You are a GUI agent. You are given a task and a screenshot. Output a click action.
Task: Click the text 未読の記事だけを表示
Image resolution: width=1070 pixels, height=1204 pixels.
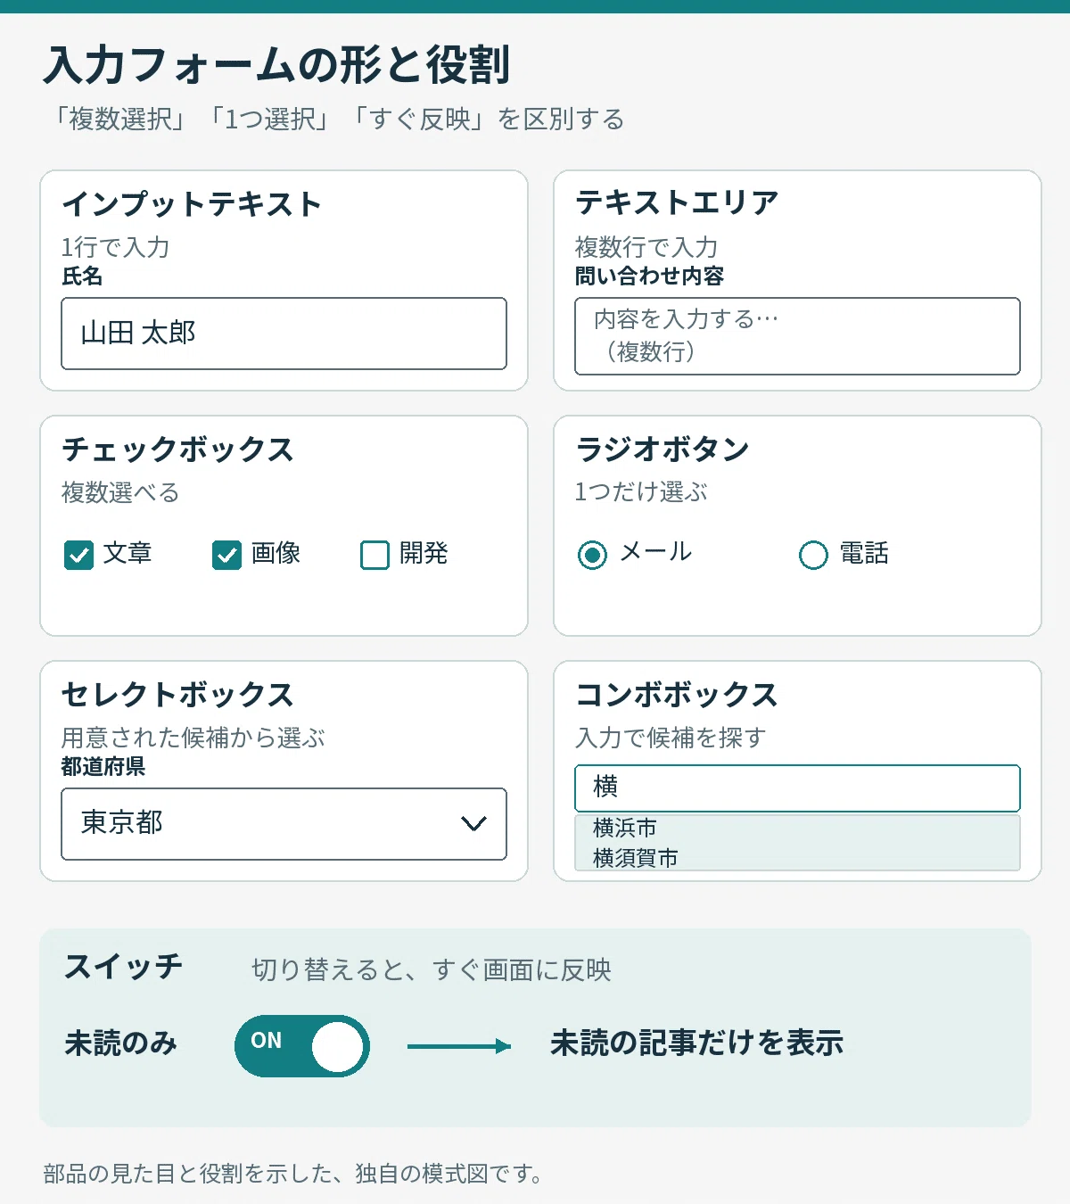(697, 1043)
